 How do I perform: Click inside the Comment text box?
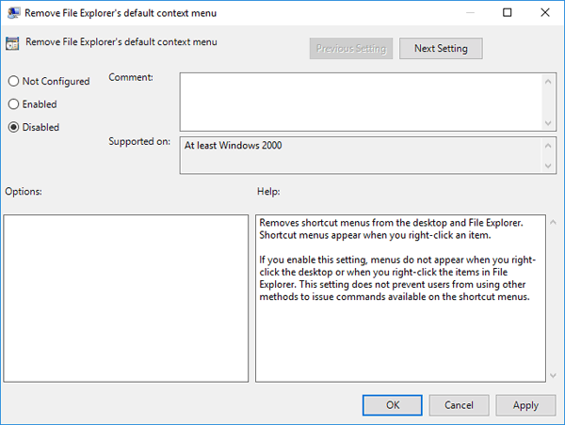[x=358, y=102]
